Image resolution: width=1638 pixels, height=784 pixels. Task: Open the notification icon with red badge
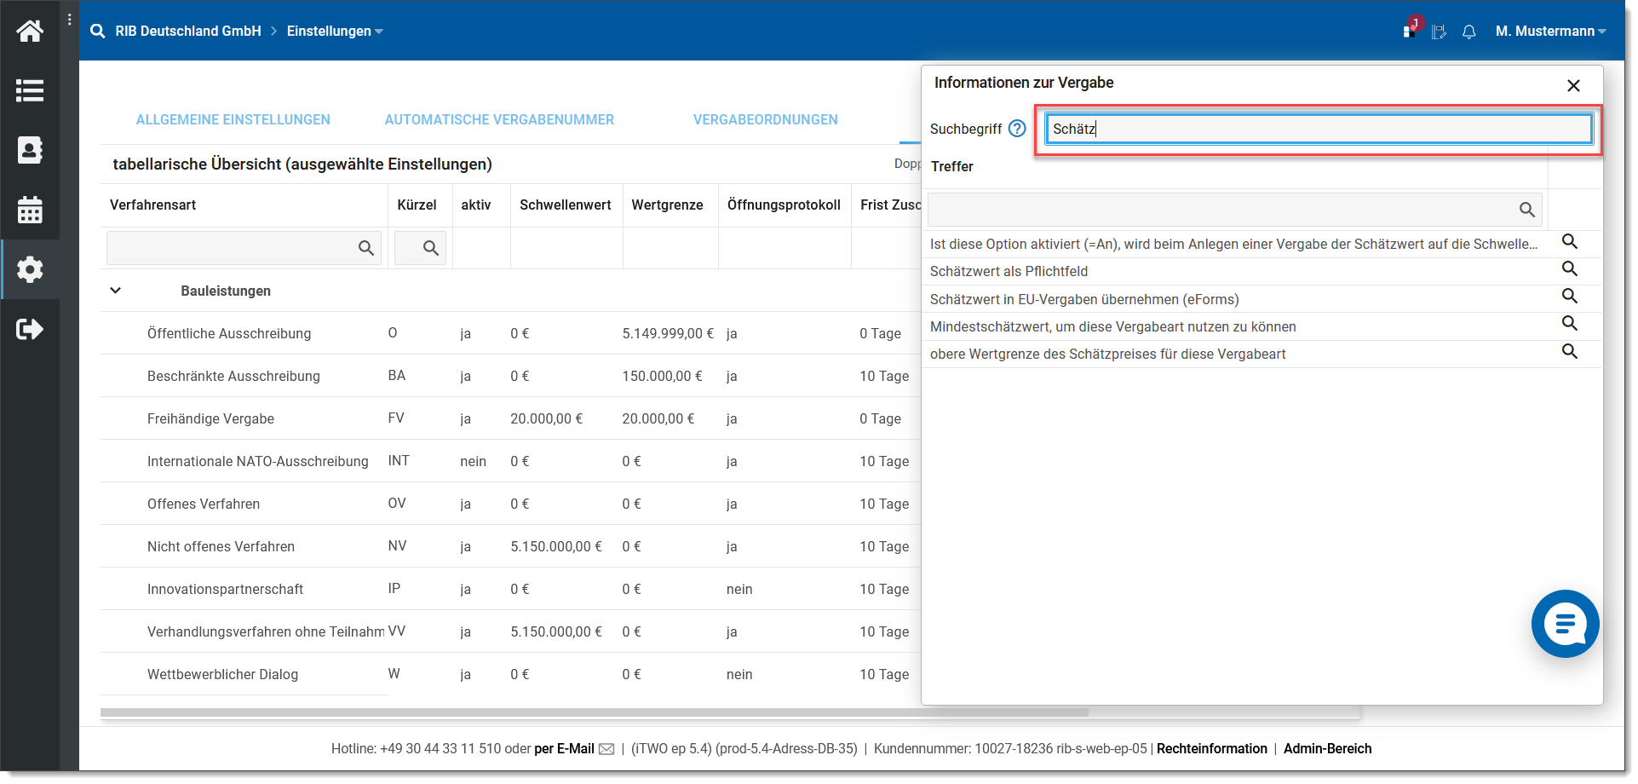(1411, 28)
